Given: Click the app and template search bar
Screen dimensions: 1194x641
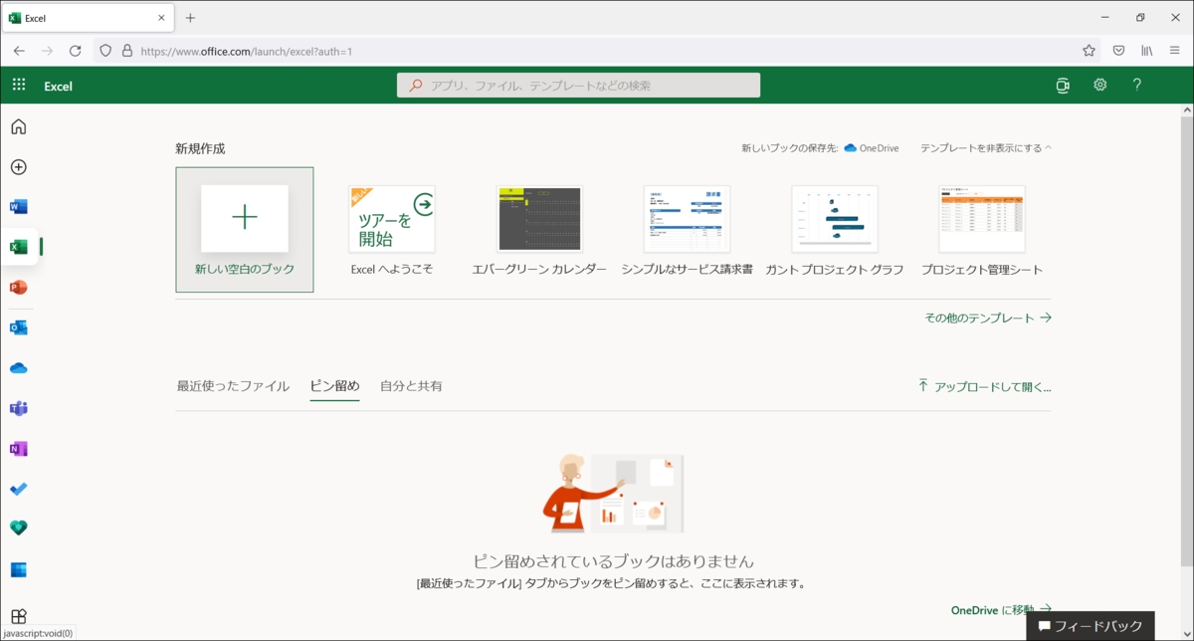Looking at the screenshot, I should [x=578, y=85].
